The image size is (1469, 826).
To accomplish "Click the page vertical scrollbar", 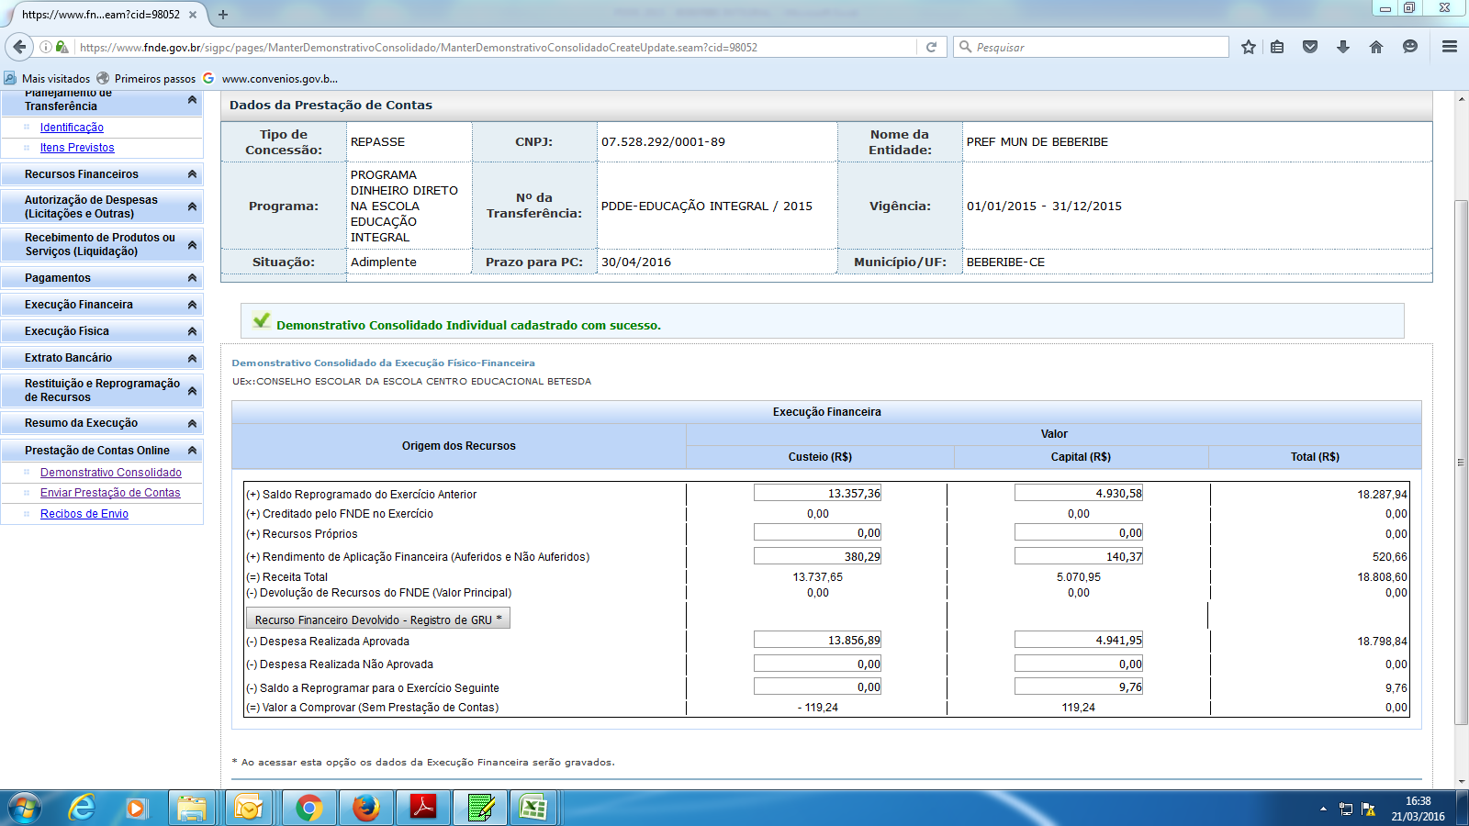I will tap(1461, 459).
